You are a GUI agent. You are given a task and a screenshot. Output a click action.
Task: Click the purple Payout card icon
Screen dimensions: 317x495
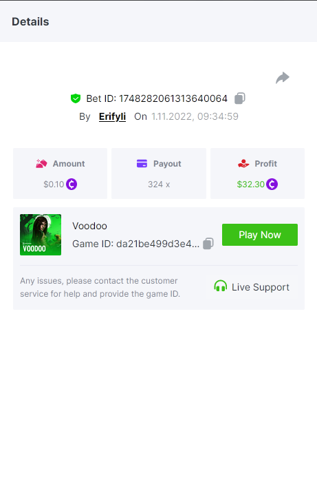click(x=142, y=164)
